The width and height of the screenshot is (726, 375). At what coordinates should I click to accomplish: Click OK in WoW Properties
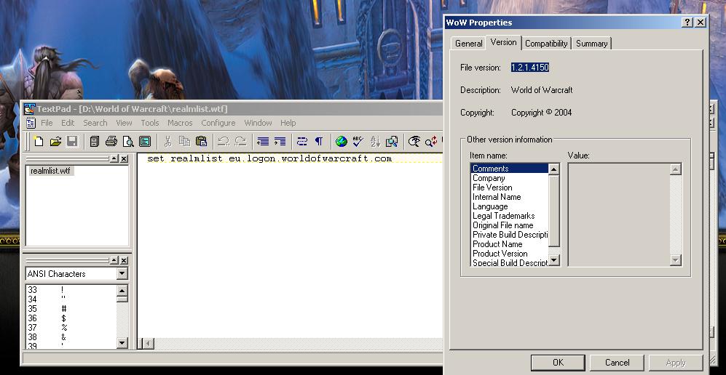pos(558,363)
